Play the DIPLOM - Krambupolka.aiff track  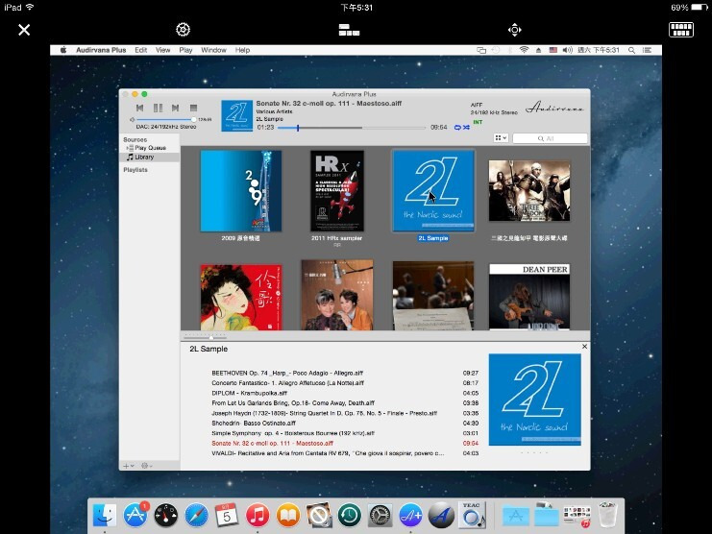[x=247, y=393]
